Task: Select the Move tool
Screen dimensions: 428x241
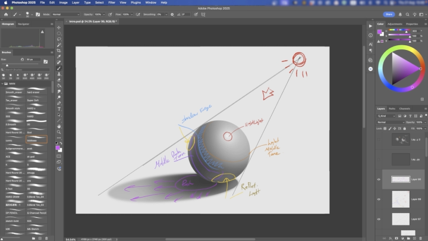Action: (x=59, y=27)
